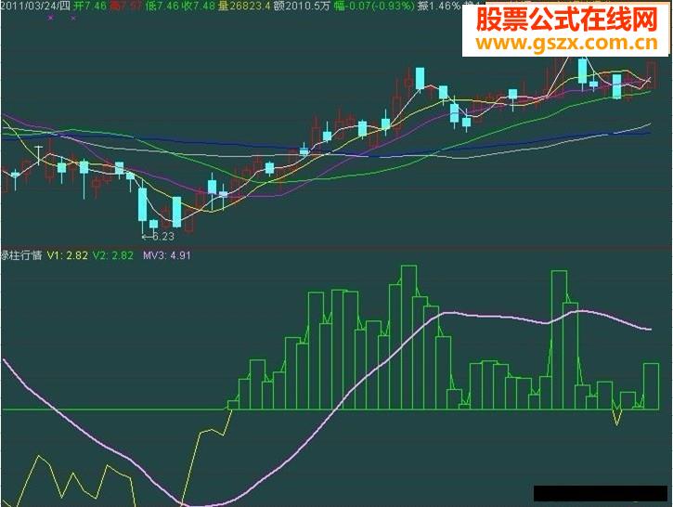Select the amplitude 振1.46% readout
The height and width of the screenshot is (507, 673).
[x=439, y=6]
